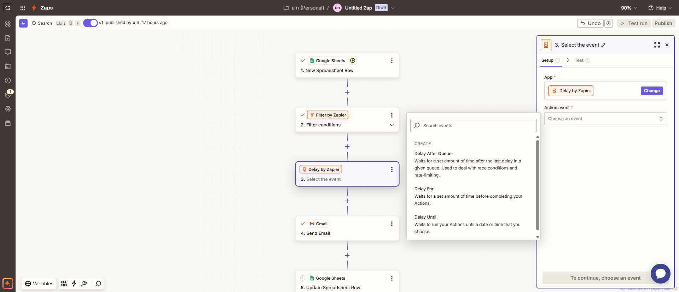Image resolution: width=679 pixels, height=292 pixels.
Task: Launch the AI copilot sparkle icon
Action: (x=8, y=284)
